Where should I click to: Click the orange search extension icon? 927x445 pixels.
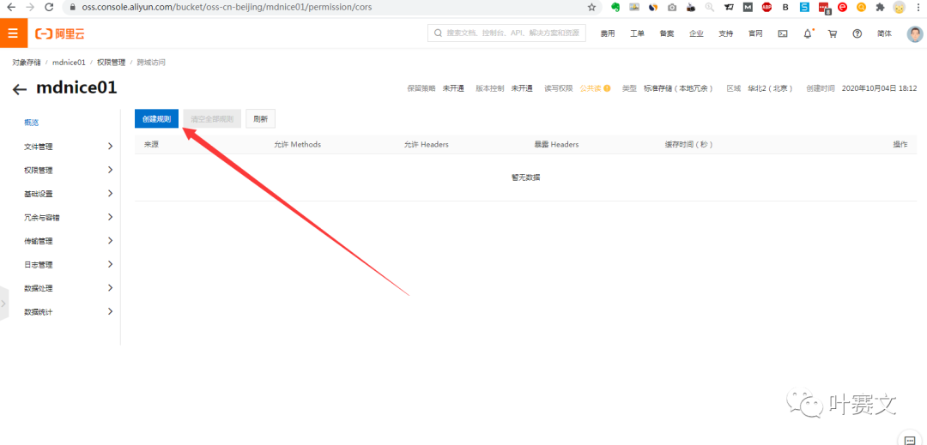pos(862,8)
